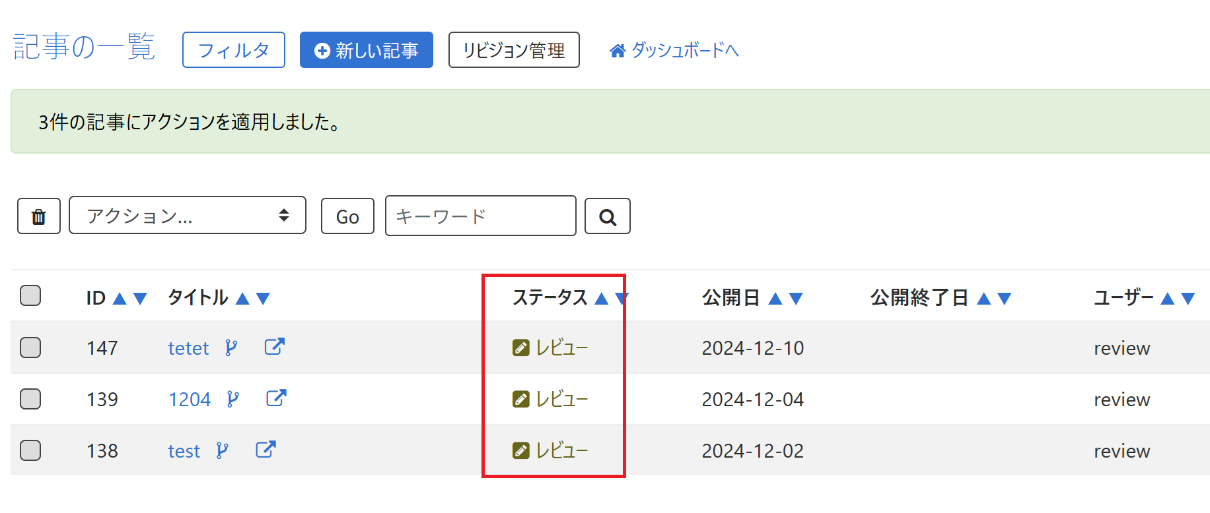Click ID cell 139

102,400
